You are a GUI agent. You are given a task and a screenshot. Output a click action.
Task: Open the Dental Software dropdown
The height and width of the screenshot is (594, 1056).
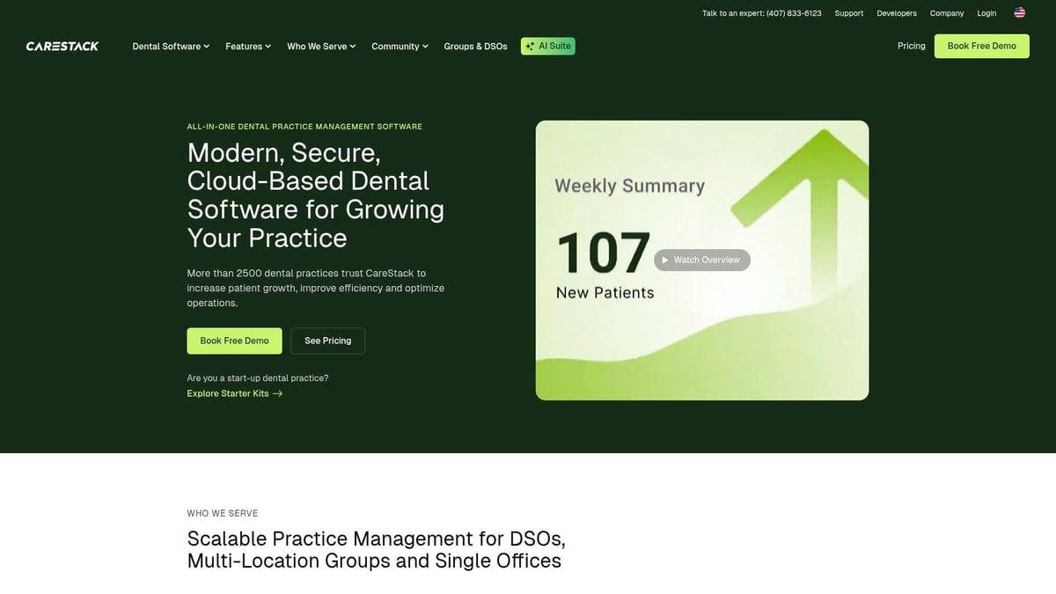click(x=171, y=46)
